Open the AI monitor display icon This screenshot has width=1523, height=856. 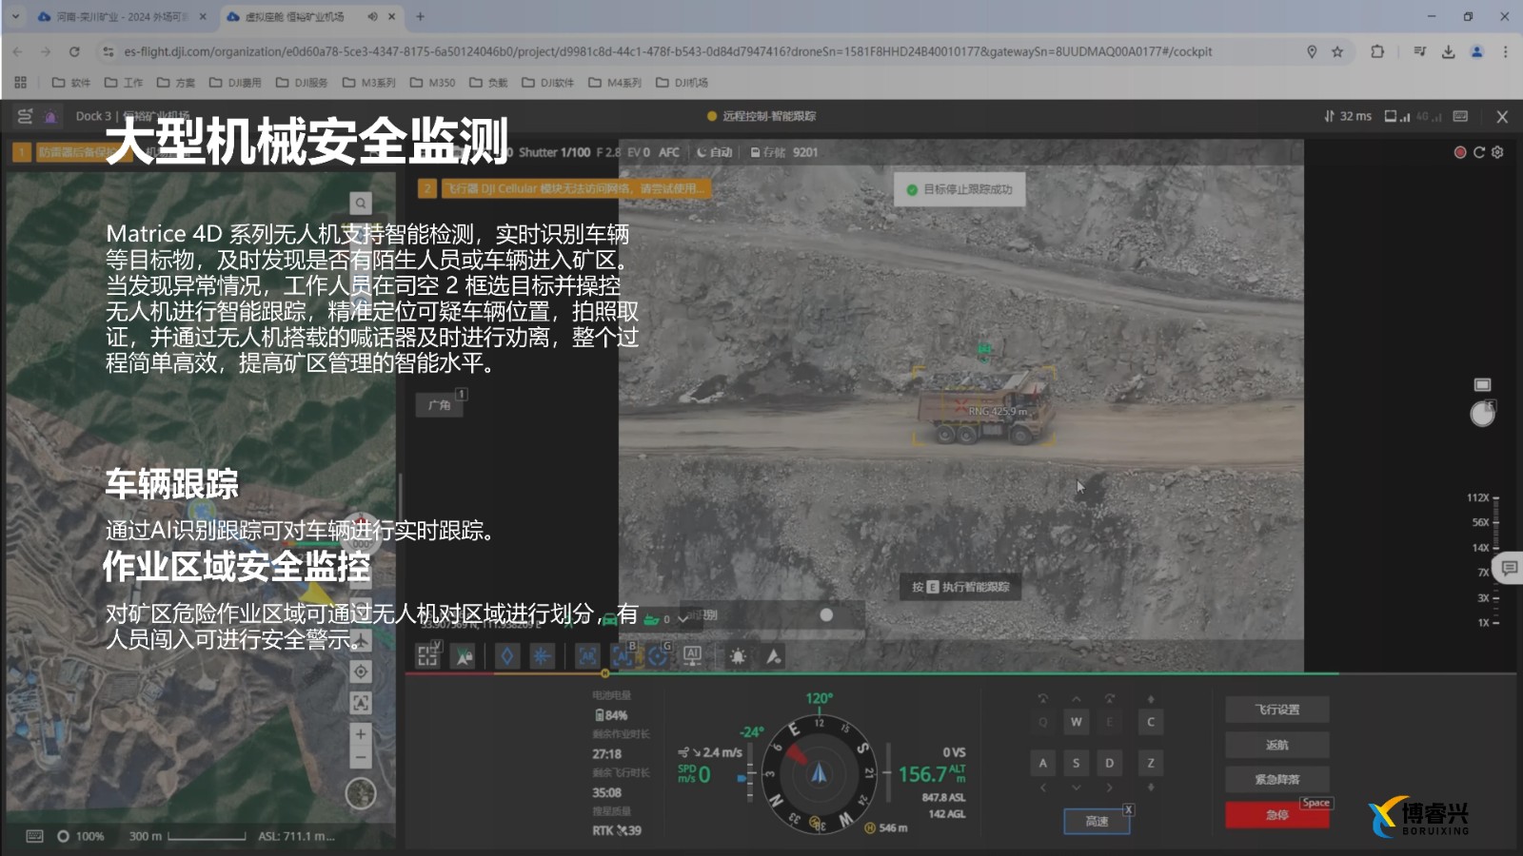click(x=692, y=655)
